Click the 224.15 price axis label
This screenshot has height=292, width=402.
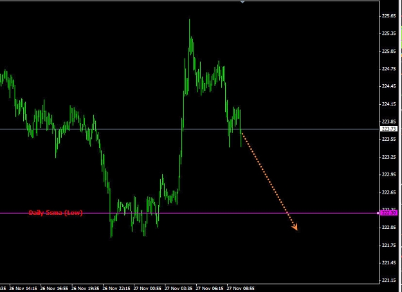[x=388, y=104]
